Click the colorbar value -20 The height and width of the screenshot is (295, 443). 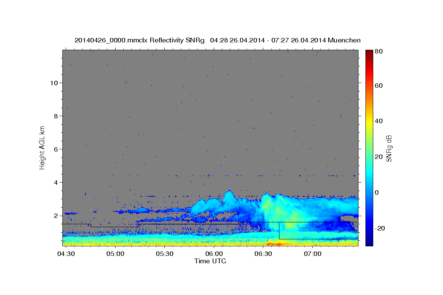[380, 228]
